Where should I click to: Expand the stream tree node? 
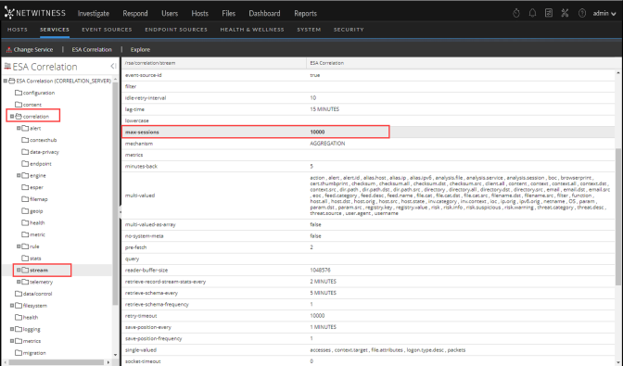(19, 270)
